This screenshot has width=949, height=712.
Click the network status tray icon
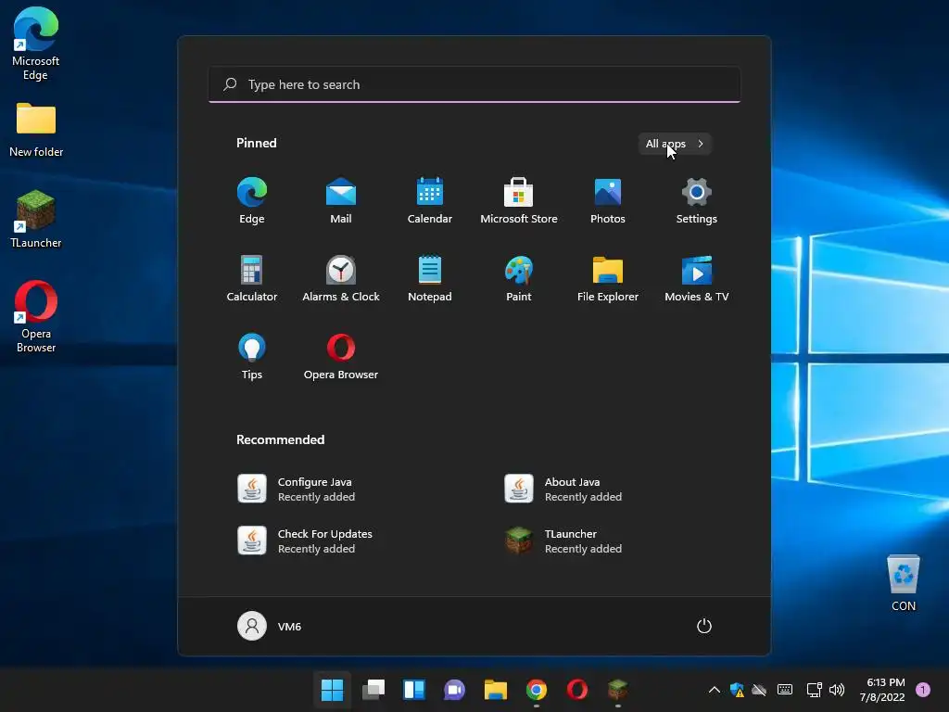(815, 690)
